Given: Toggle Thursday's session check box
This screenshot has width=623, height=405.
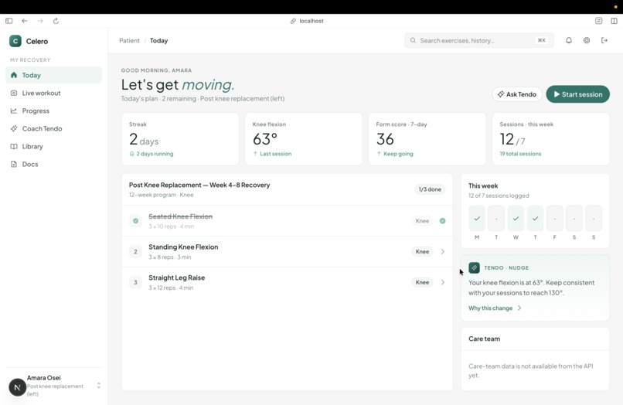Looking at the screenshot, I should tap(535, 218).
